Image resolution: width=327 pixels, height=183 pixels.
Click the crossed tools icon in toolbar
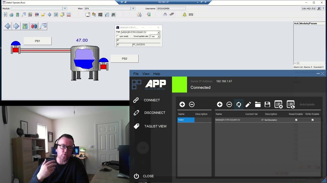click(113, 15)
